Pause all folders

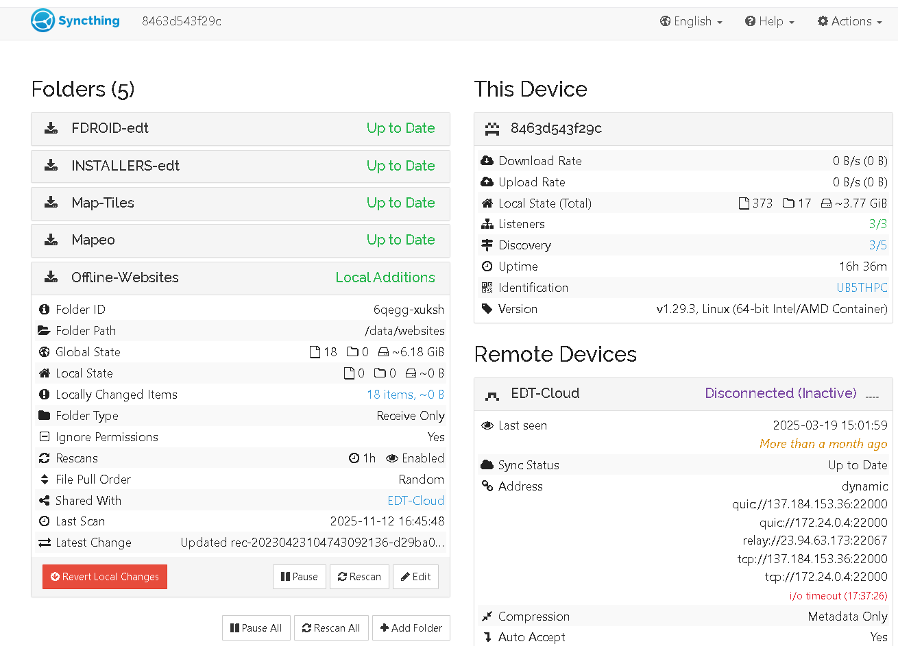(256, 628)
